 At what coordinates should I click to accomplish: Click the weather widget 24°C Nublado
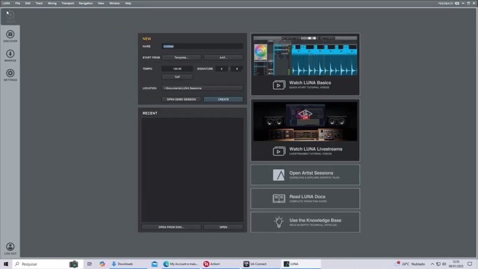pos(410,264)
